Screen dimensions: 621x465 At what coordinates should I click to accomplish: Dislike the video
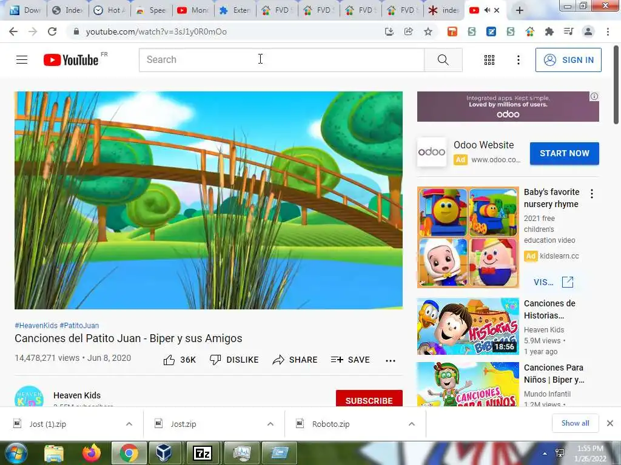(x=234, y=360)
